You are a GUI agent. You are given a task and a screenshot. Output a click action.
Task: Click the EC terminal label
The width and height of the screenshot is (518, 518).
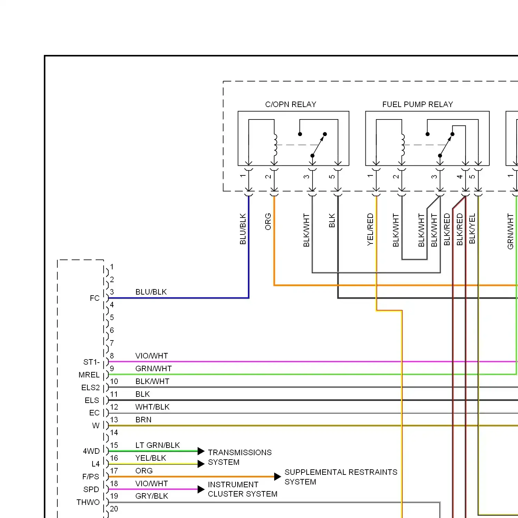click(x=94, y=413)
